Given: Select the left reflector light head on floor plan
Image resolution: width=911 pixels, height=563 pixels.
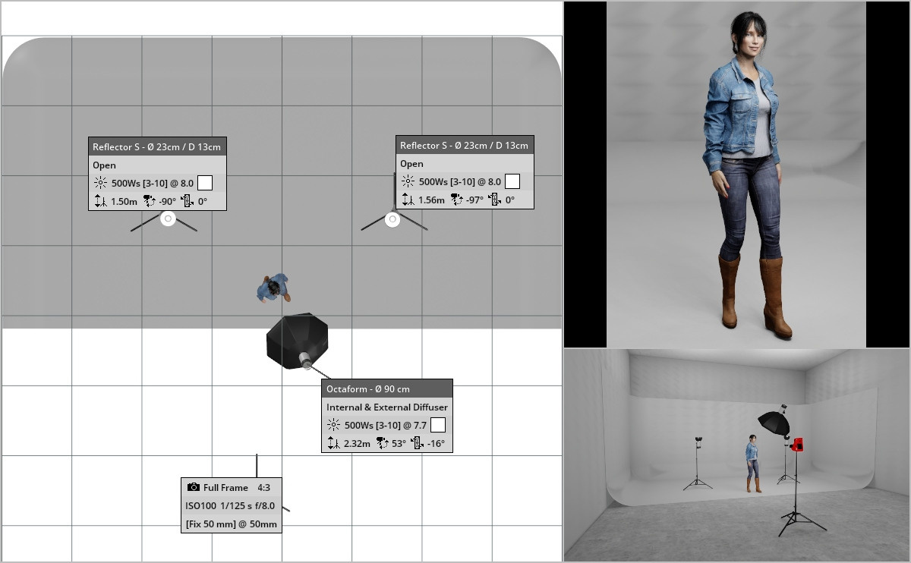Looking at the screenshot, I should click(168, 219).
